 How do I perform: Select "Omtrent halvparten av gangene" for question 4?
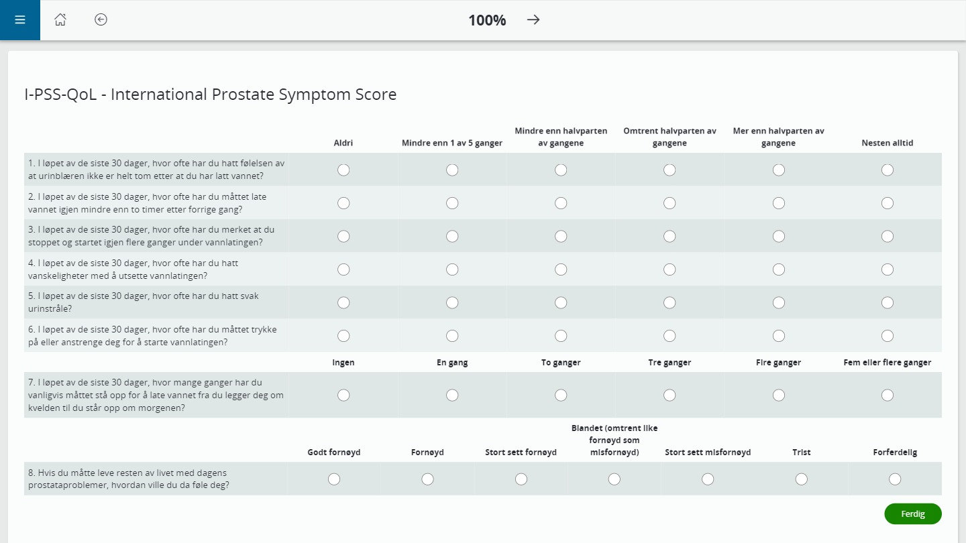pos(669,269)
